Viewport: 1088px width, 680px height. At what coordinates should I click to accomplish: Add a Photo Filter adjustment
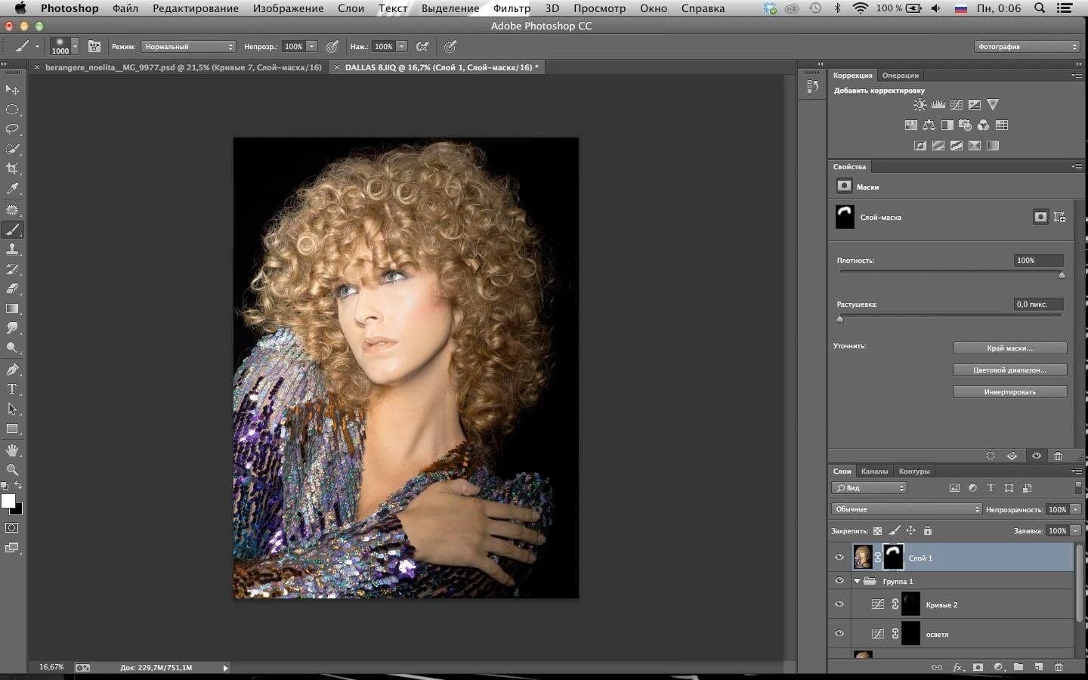[965, 125]
